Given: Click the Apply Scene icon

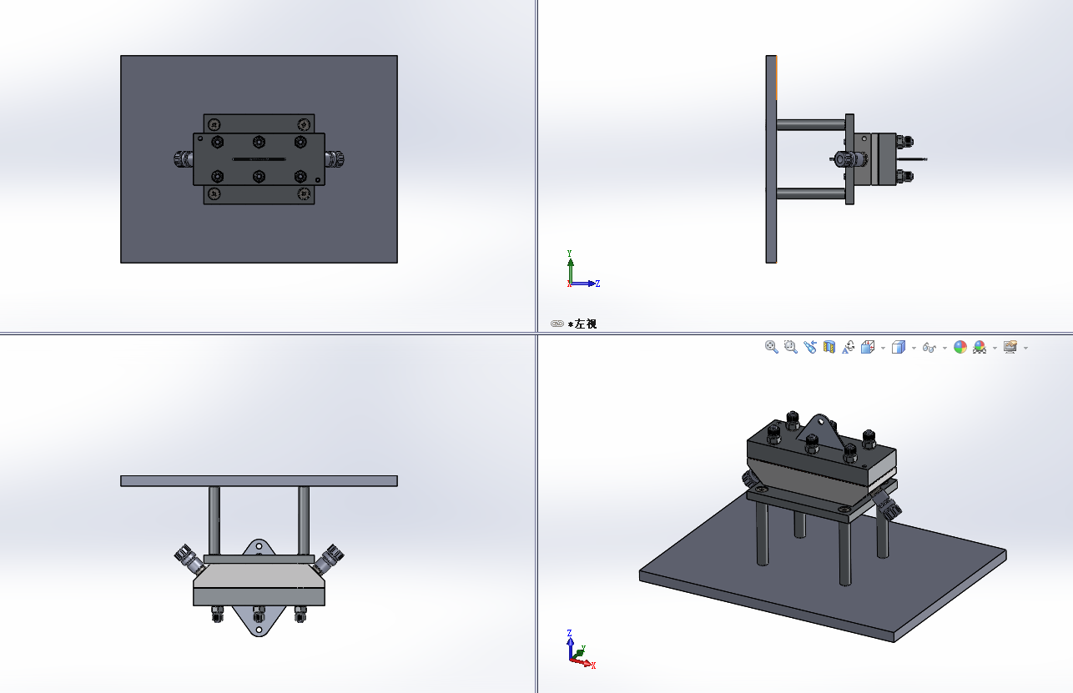Looking at the screenshot, I should pyautogui.click(x=980, y=347).
